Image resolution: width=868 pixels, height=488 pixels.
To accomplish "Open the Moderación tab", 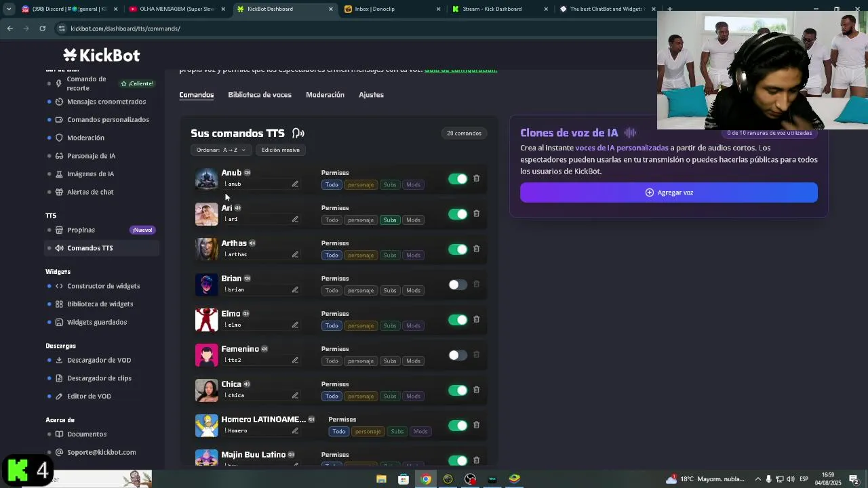I will click(325, 95).
